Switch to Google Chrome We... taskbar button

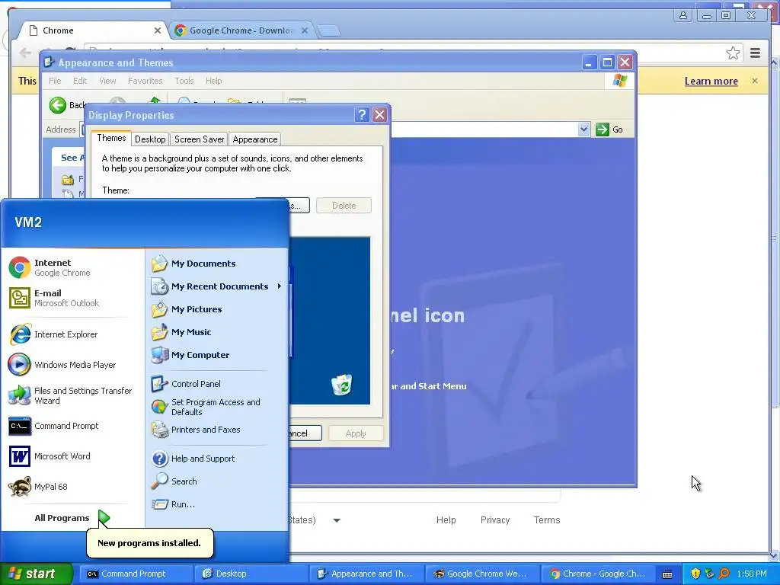click(x=481, y=574)
